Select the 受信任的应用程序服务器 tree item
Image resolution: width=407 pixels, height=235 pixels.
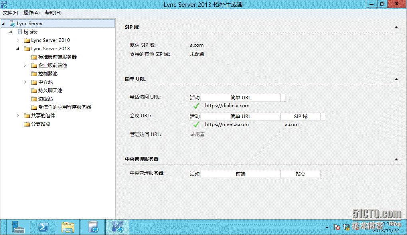65,107
